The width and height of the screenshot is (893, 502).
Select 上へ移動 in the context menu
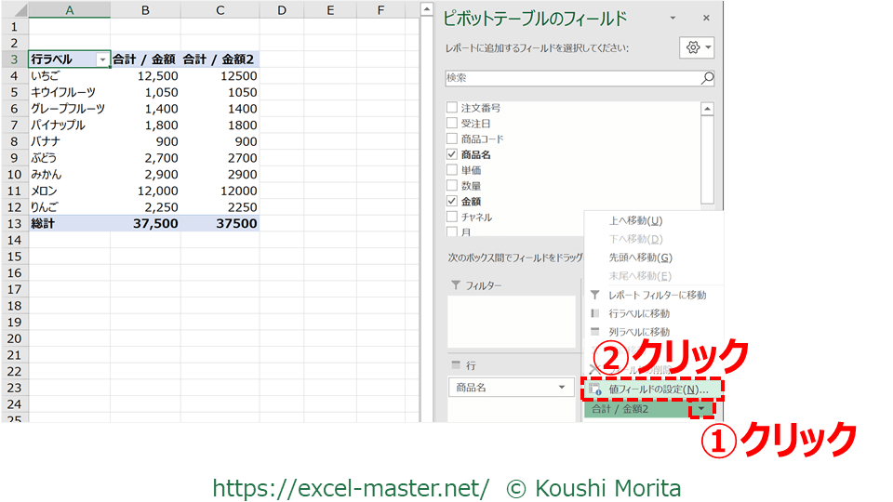[x=635, y=220]
